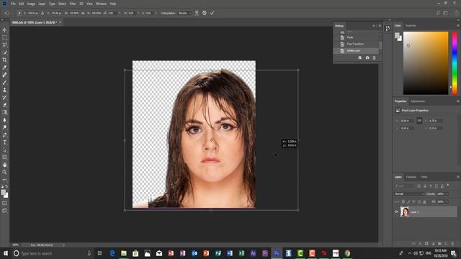This screenshot has height=259, width=461.
Task: Toggle Quick Mask mode in toolbar
Action: 5,203
